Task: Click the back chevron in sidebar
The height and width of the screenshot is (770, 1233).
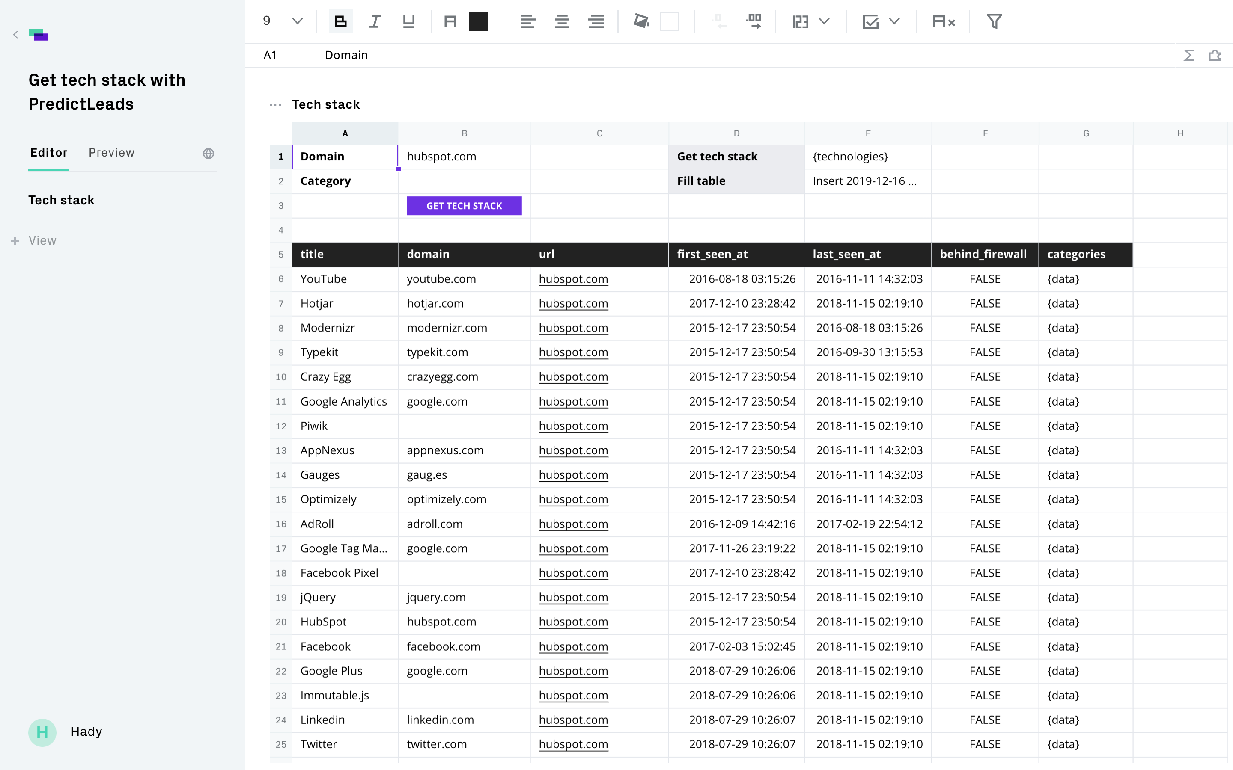Action: 16,35
